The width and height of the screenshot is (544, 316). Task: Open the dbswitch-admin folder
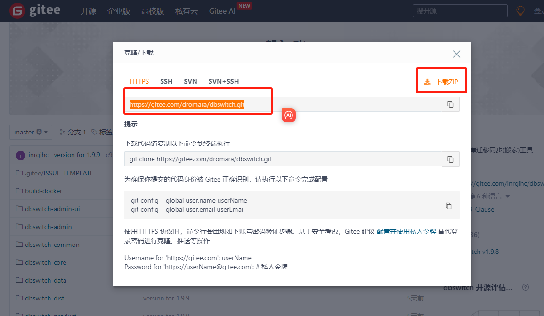click(48, 227)
